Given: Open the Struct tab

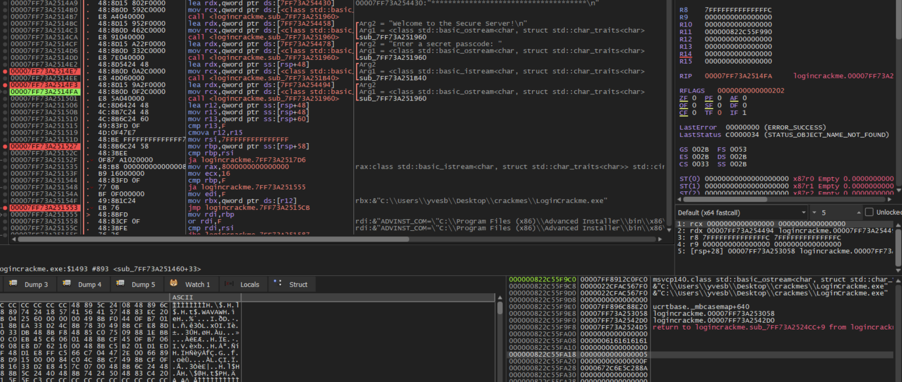Looking at the screenshot, I should pyautogui.click(x=292, y=284).
